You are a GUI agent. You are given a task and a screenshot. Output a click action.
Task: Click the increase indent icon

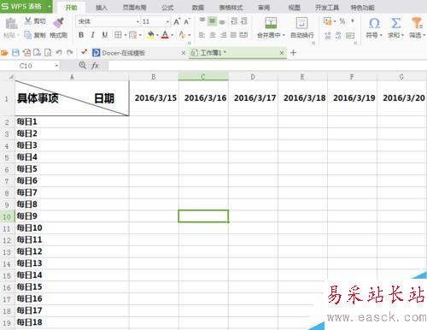point(244,21)
